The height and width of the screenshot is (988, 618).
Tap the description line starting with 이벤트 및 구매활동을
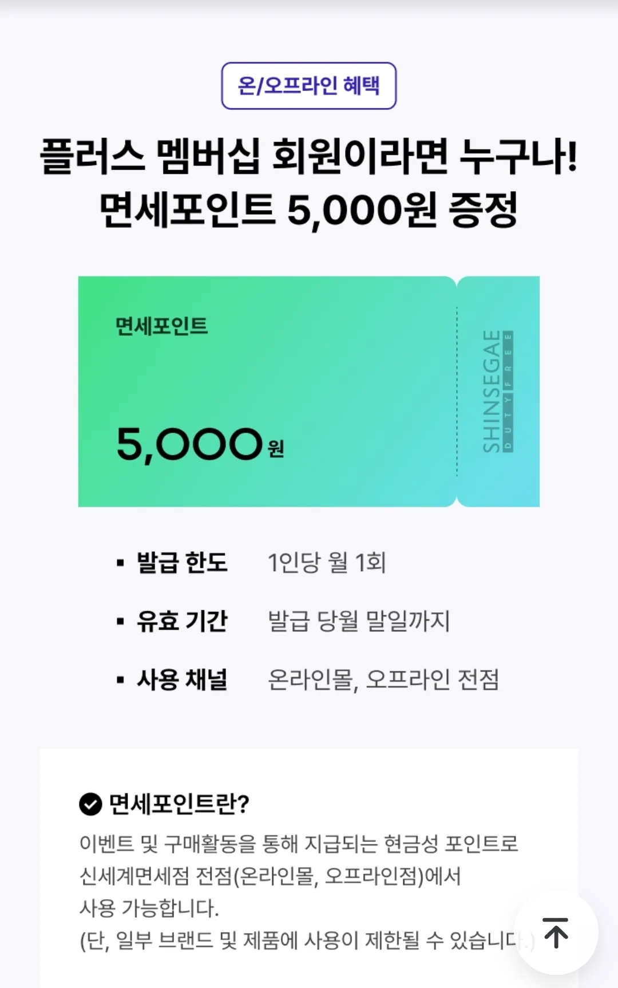(299, 844)
